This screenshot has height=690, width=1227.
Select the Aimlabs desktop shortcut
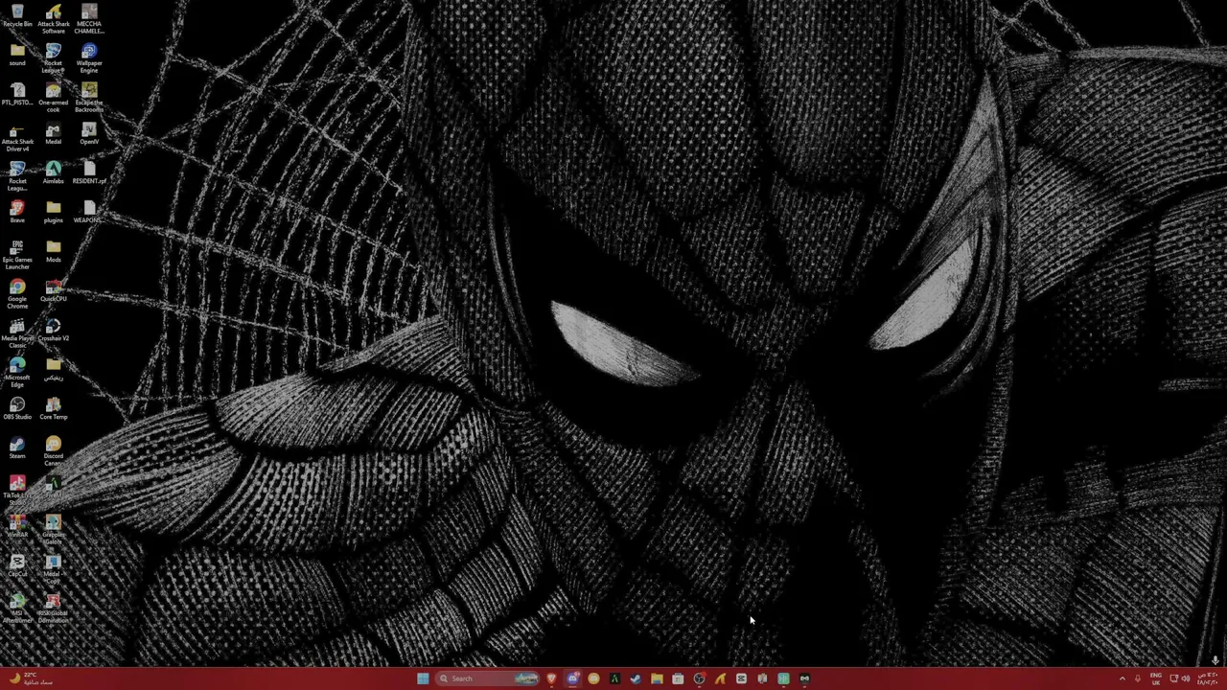54,172
